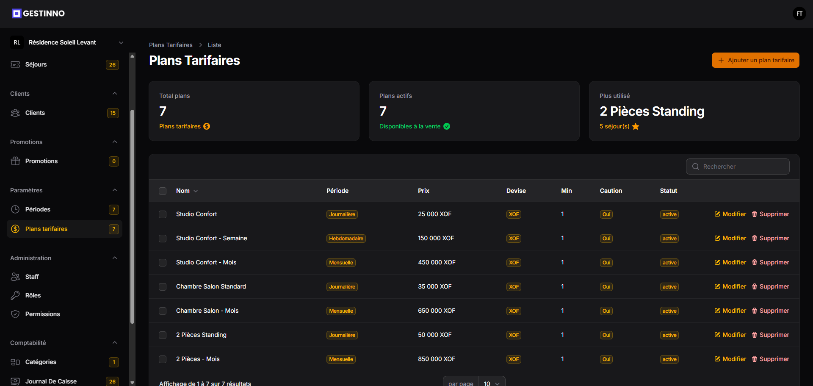Viewport: 813px width, 386px height.
Task: Click the Rôles key icon
Action: [x=15, y=295]
